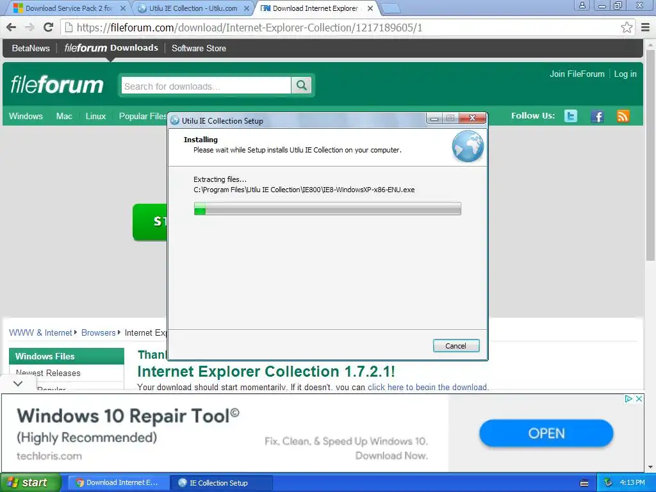Image resolution: width=656 pixels, height=492 pixels.
Task: Open the Mac category menu
Action: tap(64, 117)
